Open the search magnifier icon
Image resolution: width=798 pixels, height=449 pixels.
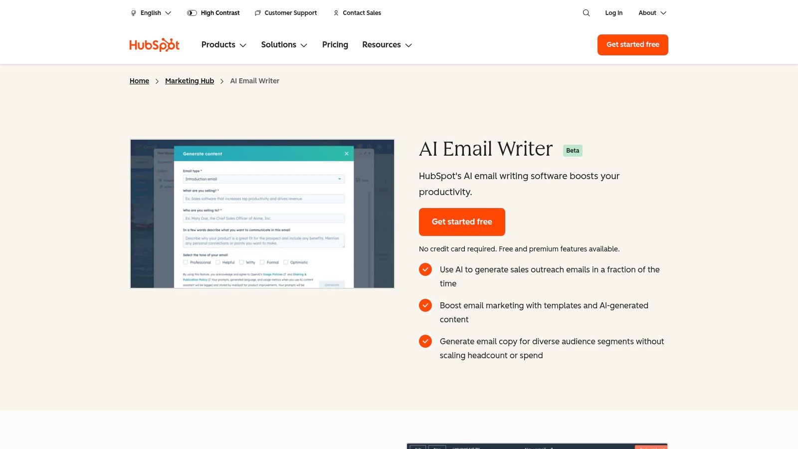(x=586, y=13)
